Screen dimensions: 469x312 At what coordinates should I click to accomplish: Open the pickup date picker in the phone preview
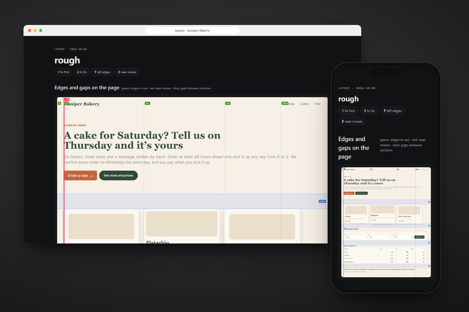tap(402, 237)
